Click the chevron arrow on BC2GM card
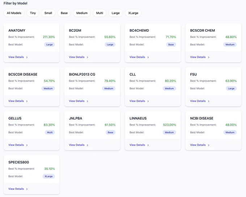This screenshot has width=246, height=197. 88,57
